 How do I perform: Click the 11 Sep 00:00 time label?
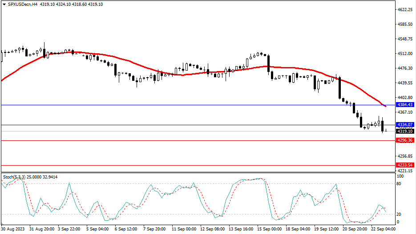tap(185, 229)
